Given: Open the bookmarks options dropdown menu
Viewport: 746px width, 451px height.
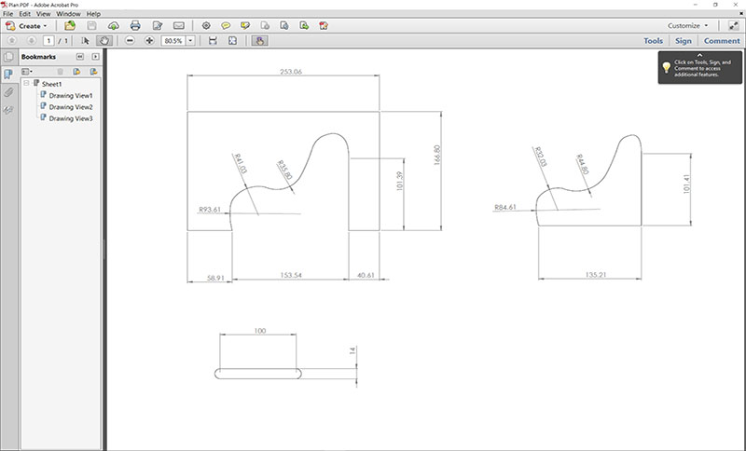Looking at the screenshot, I should pos(27,72).
